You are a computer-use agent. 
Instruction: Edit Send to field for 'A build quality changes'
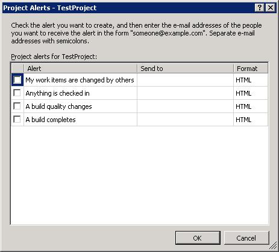click(185, 106)
